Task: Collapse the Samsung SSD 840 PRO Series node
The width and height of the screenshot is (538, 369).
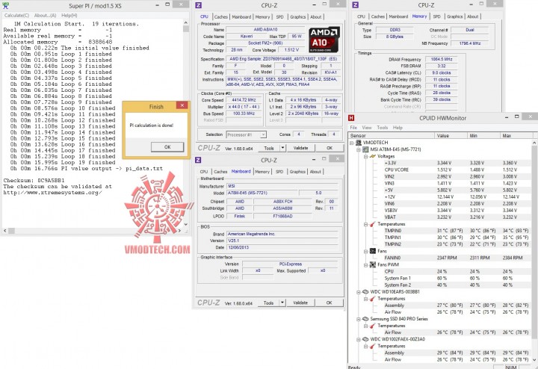Action: coord(359,319)
